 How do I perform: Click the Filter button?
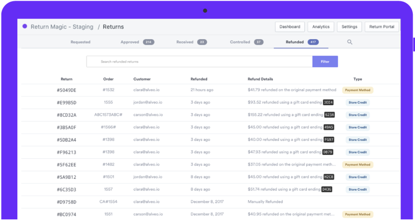tap(325, 62)
